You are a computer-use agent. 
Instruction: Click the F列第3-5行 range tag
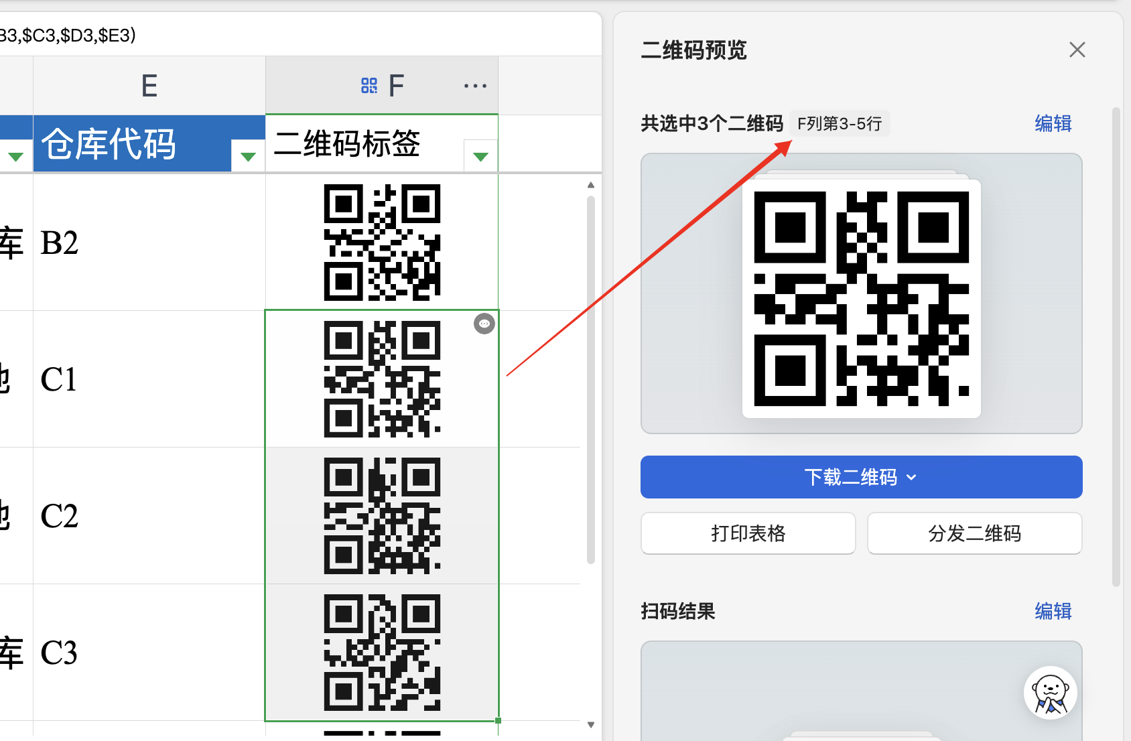840,123
